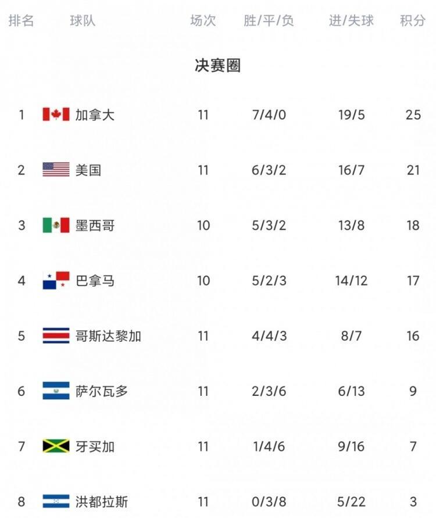
Task: Click the Panama flag icon
Action: [x=56, y=280]
